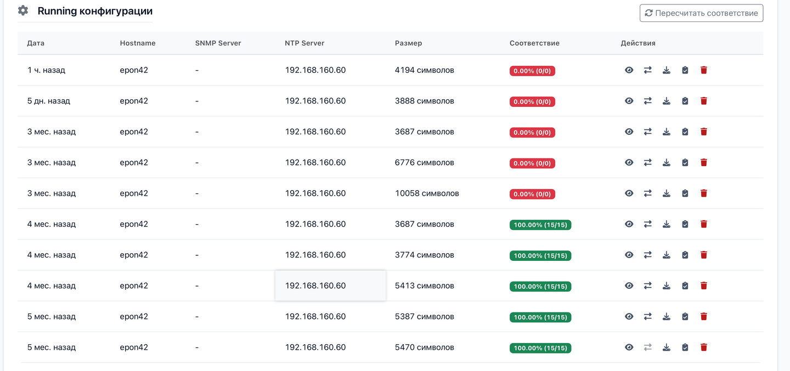
Task: View the 3774 символов configuration
Action: tap(629, 255)
